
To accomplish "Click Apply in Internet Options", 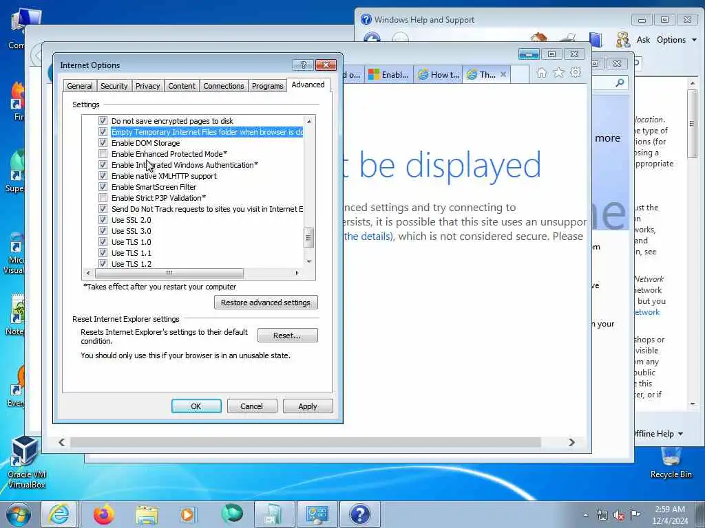I will 308,406.
